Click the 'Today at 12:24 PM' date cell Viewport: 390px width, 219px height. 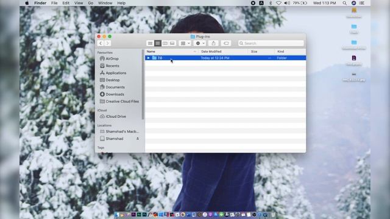(215, 58)
